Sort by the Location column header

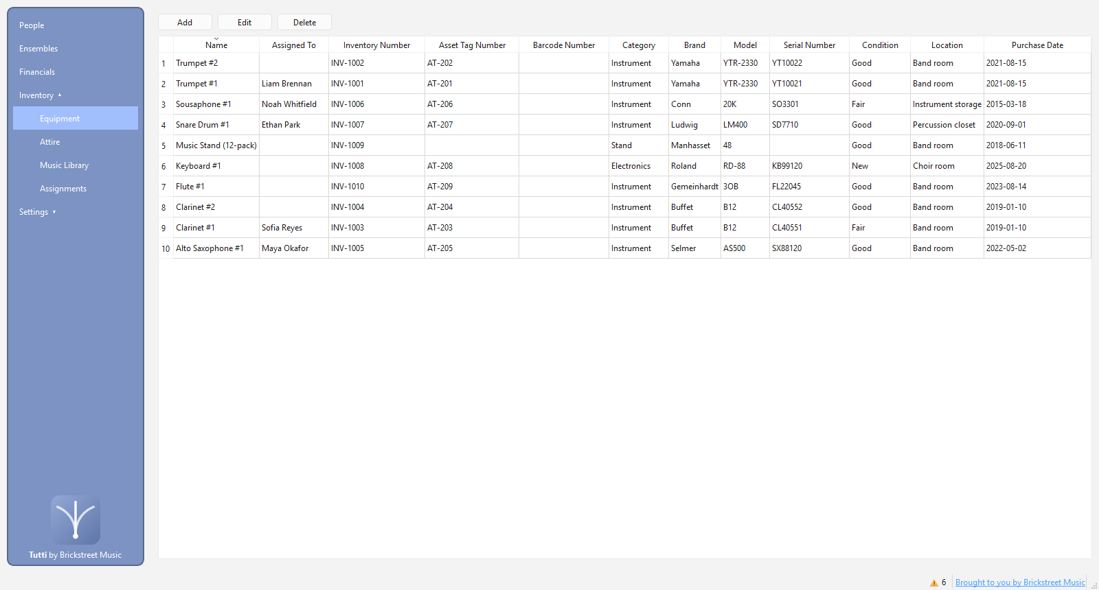click(x=947, y=45)
